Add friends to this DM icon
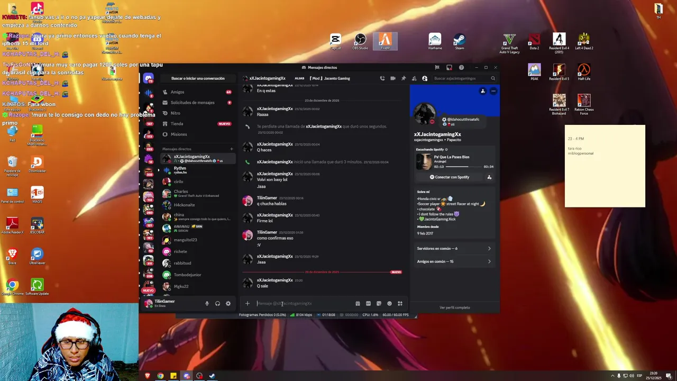 click(414, 78)
